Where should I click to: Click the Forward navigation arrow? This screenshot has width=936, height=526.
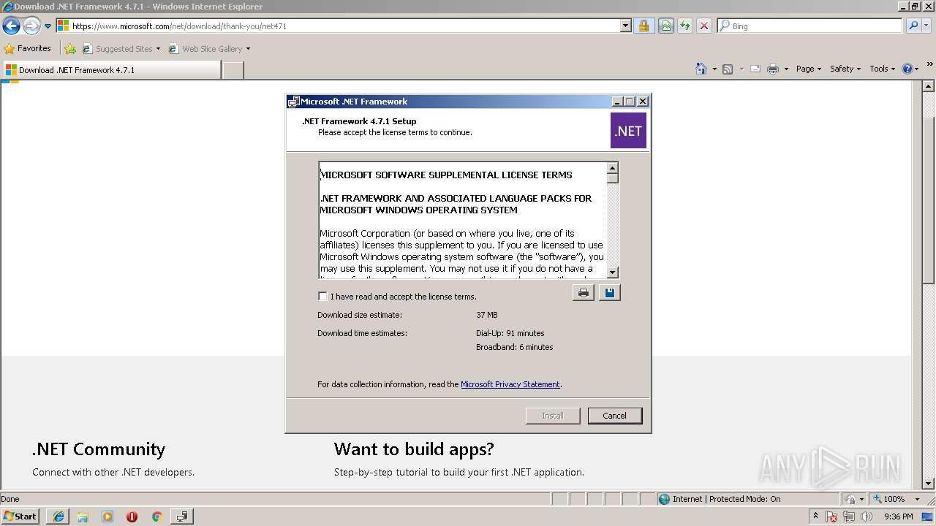[31, 26]
